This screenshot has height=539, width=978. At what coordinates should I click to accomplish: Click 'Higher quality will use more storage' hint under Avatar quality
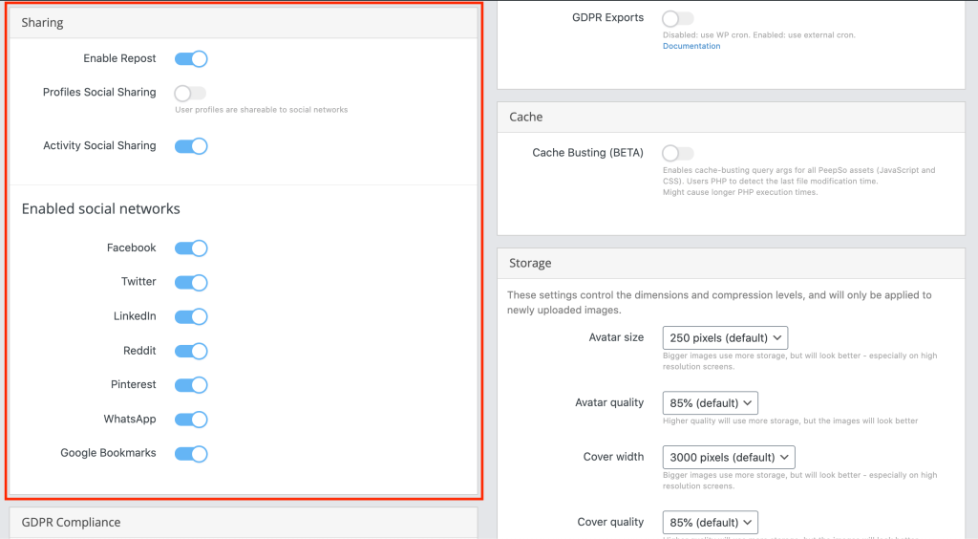point(790,421)
